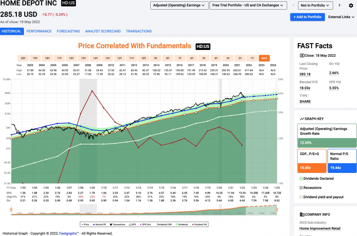This screenshot has height=236, width=357.
Task: Click the dollar icon beside Close date
Action: tap(302, 56)
